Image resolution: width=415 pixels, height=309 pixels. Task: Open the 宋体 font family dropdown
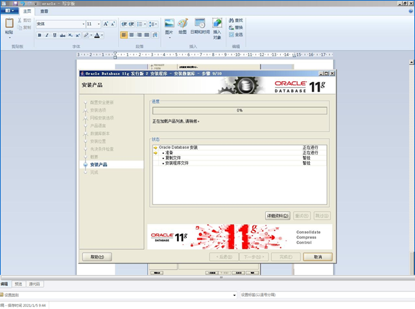(x=84, y=24)
